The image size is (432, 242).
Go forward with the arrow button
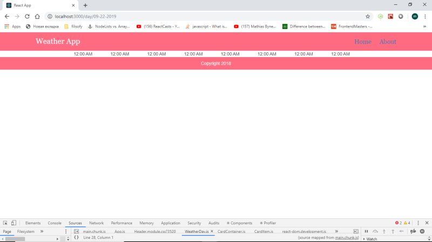coord(17,17)
